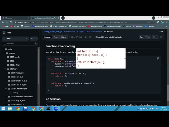Open Zoom app from taskbar
This screenshot has height=127, width=169.
(x=56, y=109)
